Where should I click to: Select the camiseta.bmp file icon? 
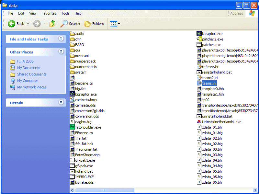click(72, 100)
